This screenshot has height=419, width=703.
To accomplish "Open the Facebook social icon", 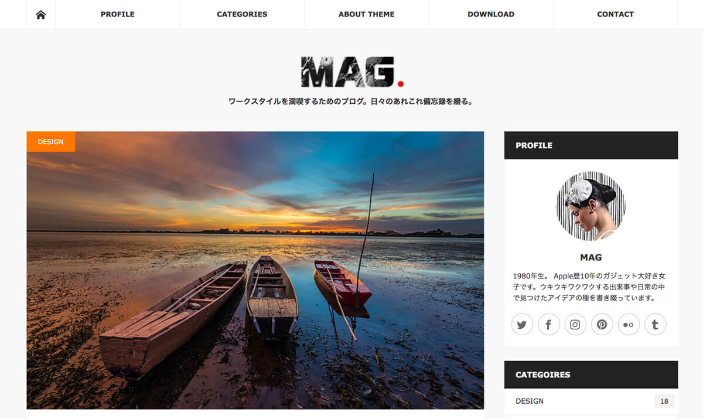I will pos(549,324).
